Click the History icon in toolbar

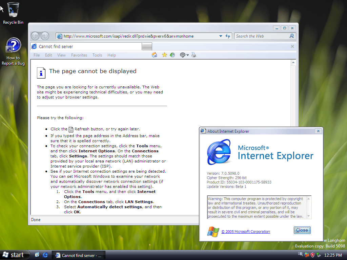tap(172, 55)
